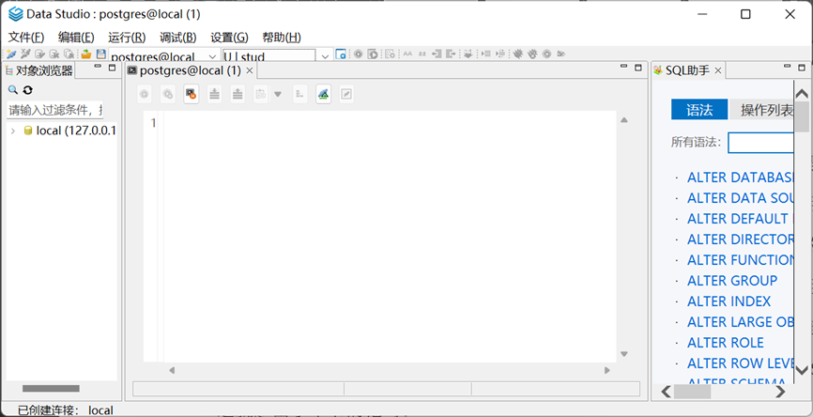
Task: Open the 调试(B) menu
Action: [177, 38]
